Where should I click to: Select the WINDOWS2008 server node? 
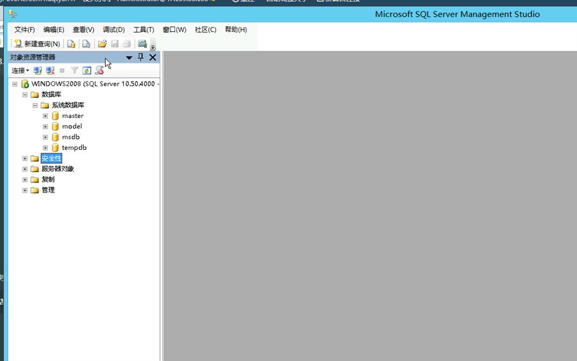click(x=90, y=84)
